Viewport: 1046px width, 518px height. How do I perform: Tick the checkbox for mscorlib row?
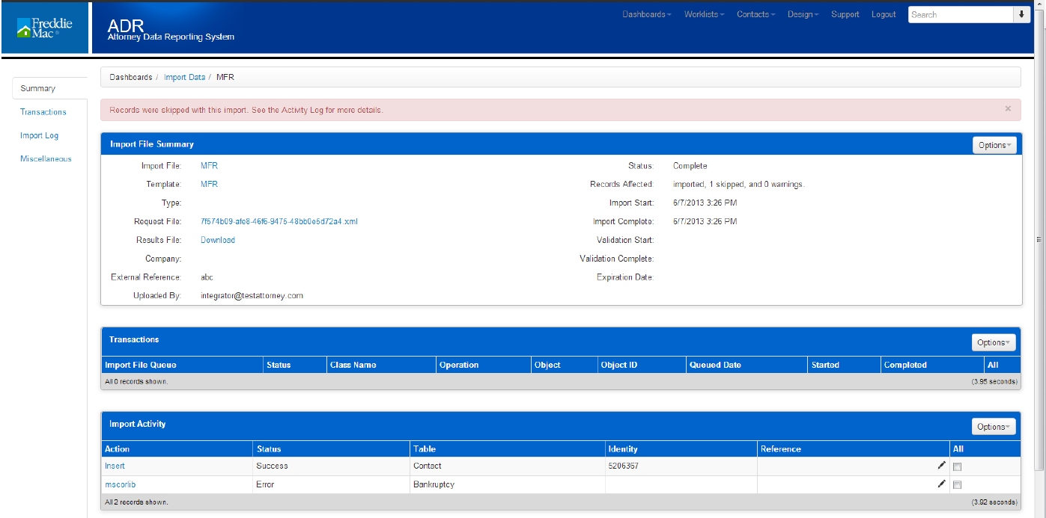tap(957, 485)
